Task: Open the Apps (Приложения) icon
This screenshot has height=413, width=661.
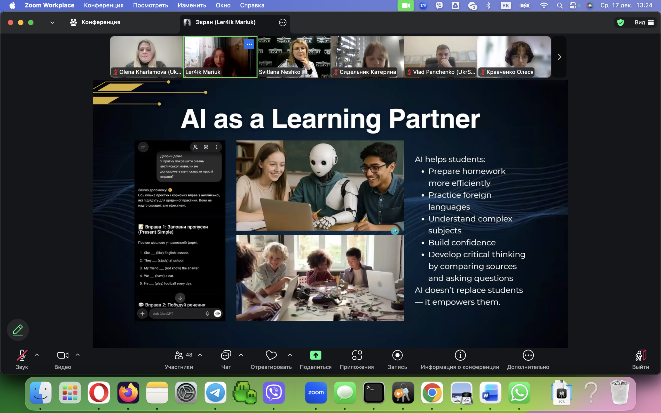Action: [x=357, y=355]
